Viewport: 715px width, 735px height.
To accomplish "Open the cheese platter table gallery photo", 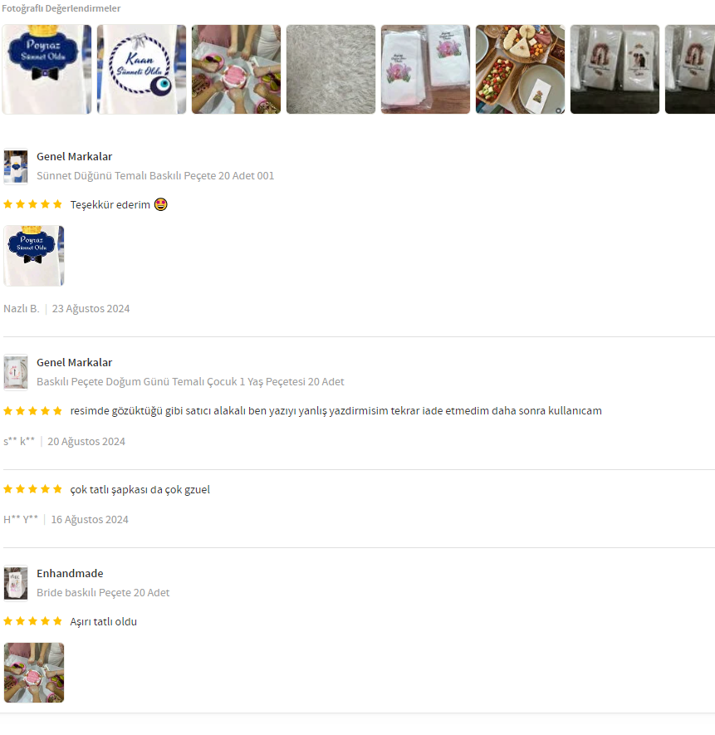I will [x=521, y=70].
